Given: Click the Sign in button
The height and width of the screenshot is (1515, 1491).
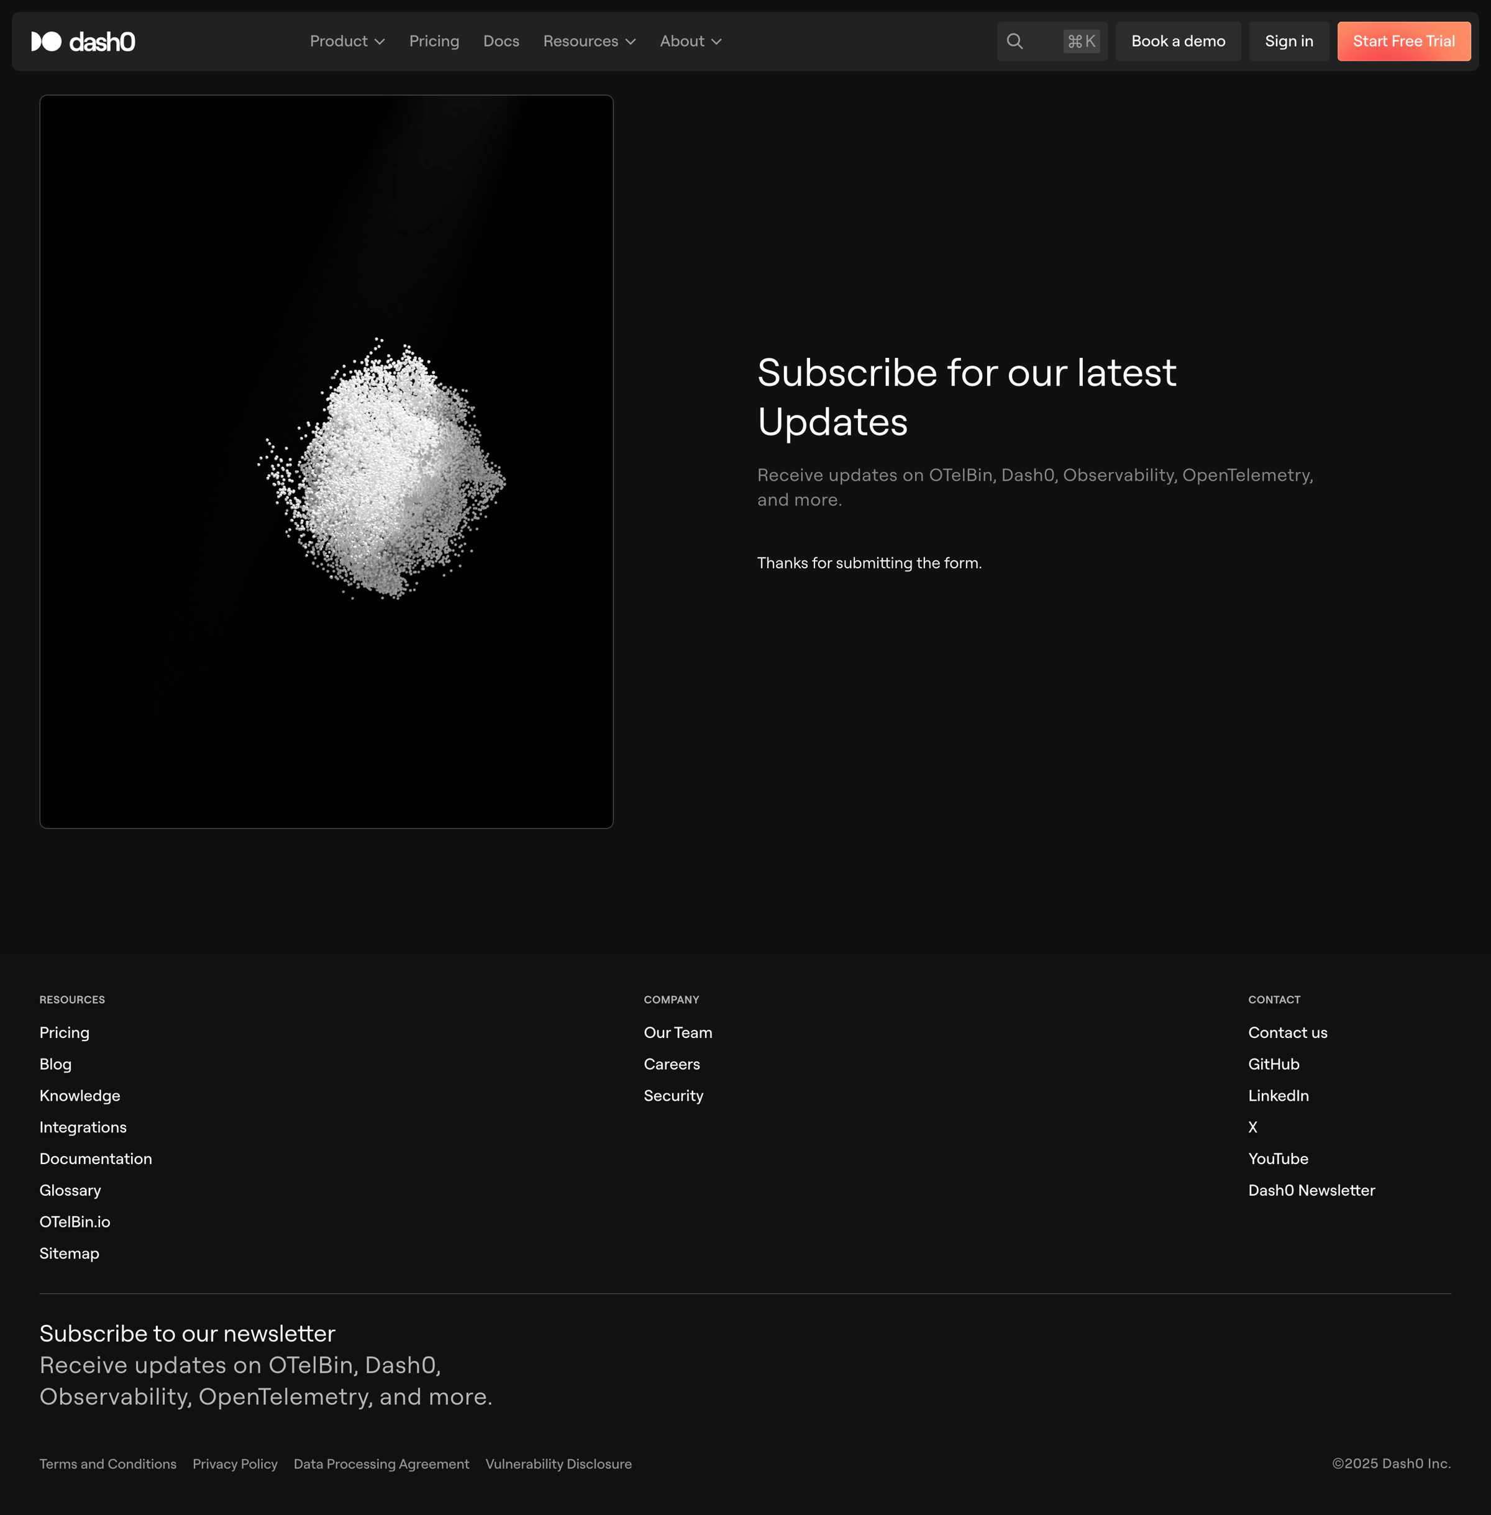Looking at the screenshot, I should [1289, 42].
